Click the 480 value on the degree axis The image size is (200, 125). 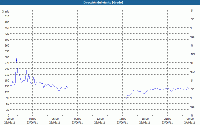coord(7,22)
